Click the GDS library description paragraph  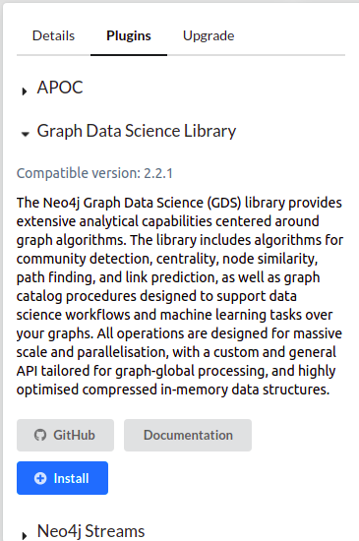[x=180, y=296]
